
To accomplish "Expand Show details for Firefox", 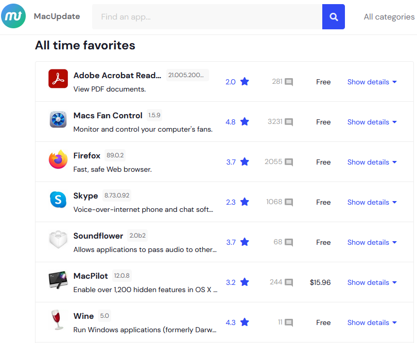I will 372,162.
